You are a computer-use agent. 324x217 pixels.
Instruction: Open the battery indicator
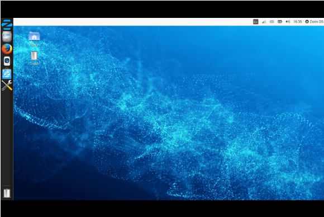[x=280, y=21]
